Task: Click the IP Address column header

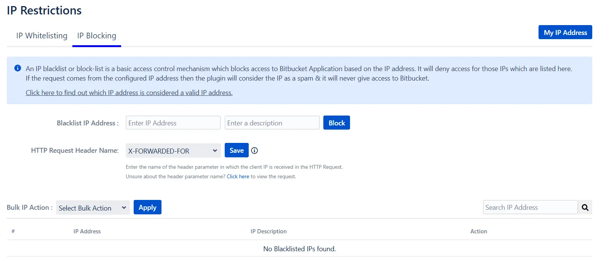Action: (x=87, y=231)
